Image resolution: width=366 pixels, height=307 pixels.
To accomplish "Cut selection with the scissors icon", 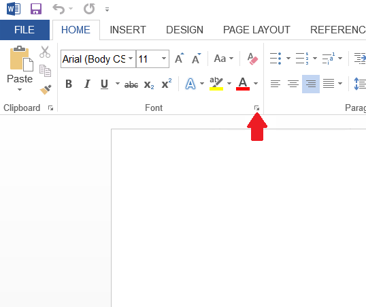I will (45, 52).
